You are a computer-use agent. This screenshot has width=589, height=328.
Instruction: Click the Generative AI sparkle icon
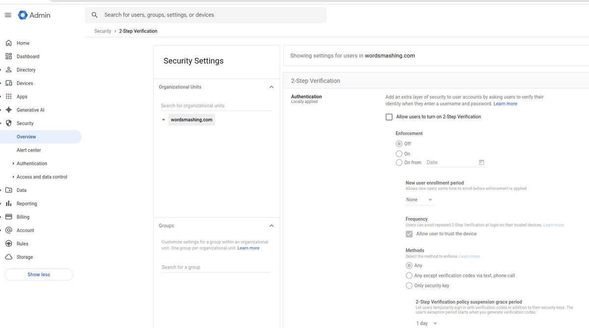8,110
